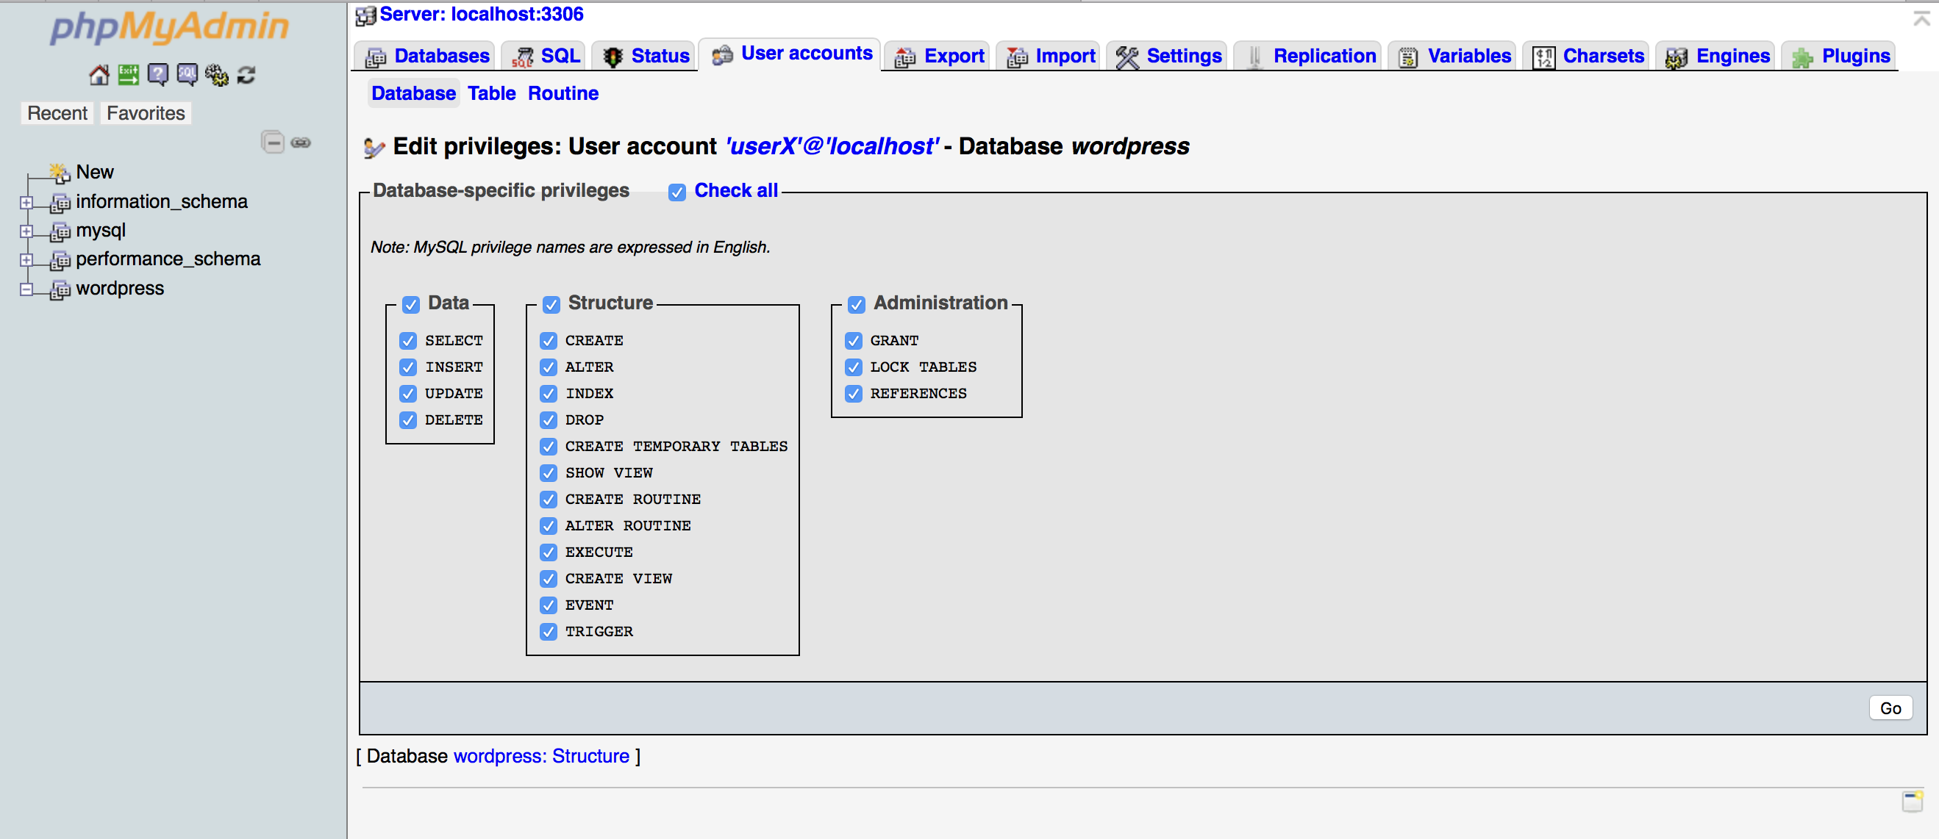Screen dimensions: 1939x839
Task: Click the wordpress database icon in the tree
Action: 60,289
